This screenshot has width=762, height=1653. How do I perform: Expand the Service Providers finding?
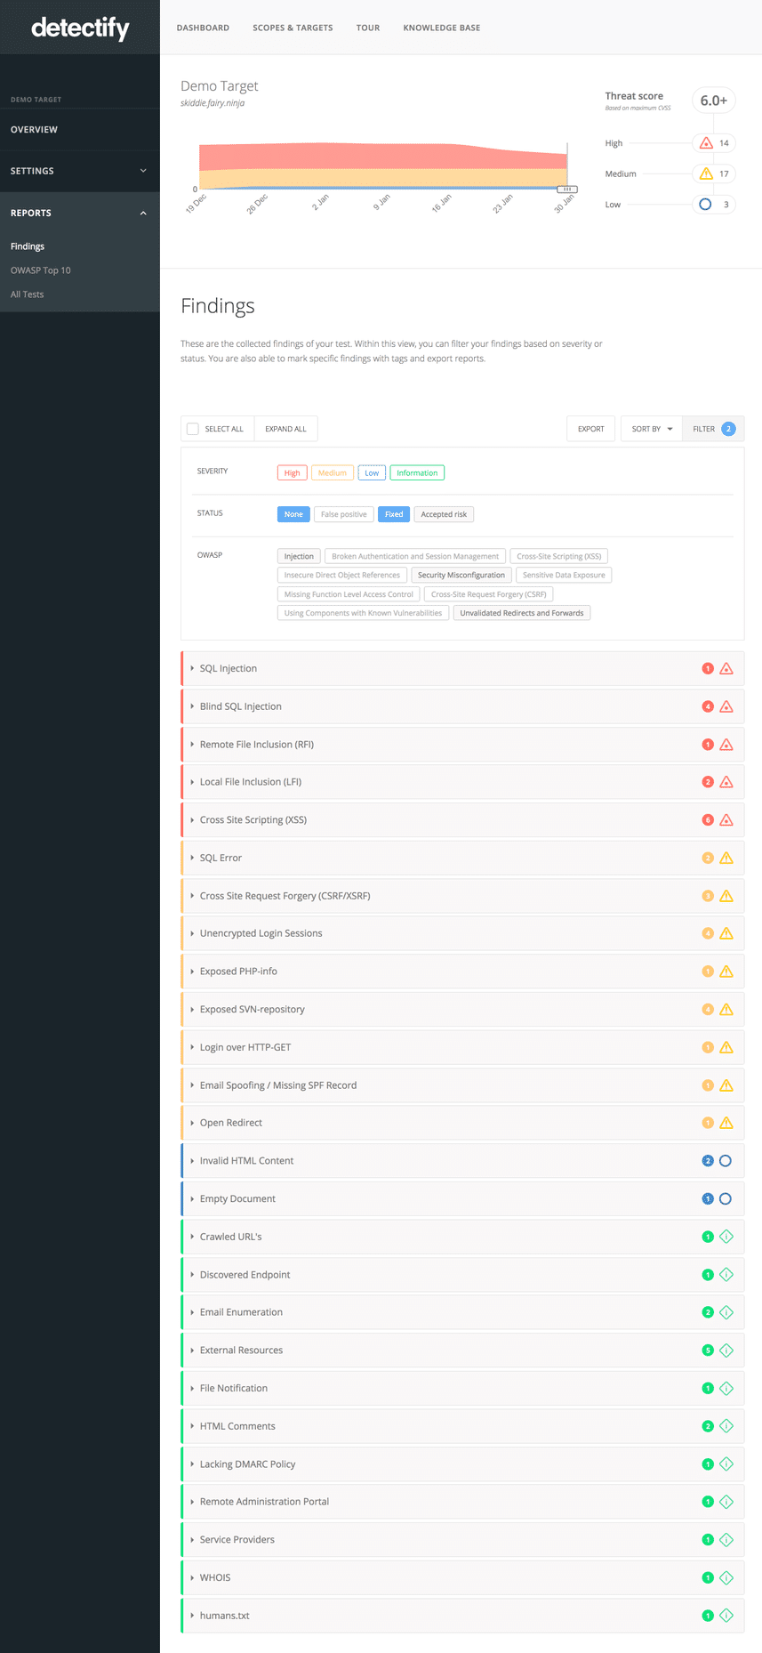462,1540
